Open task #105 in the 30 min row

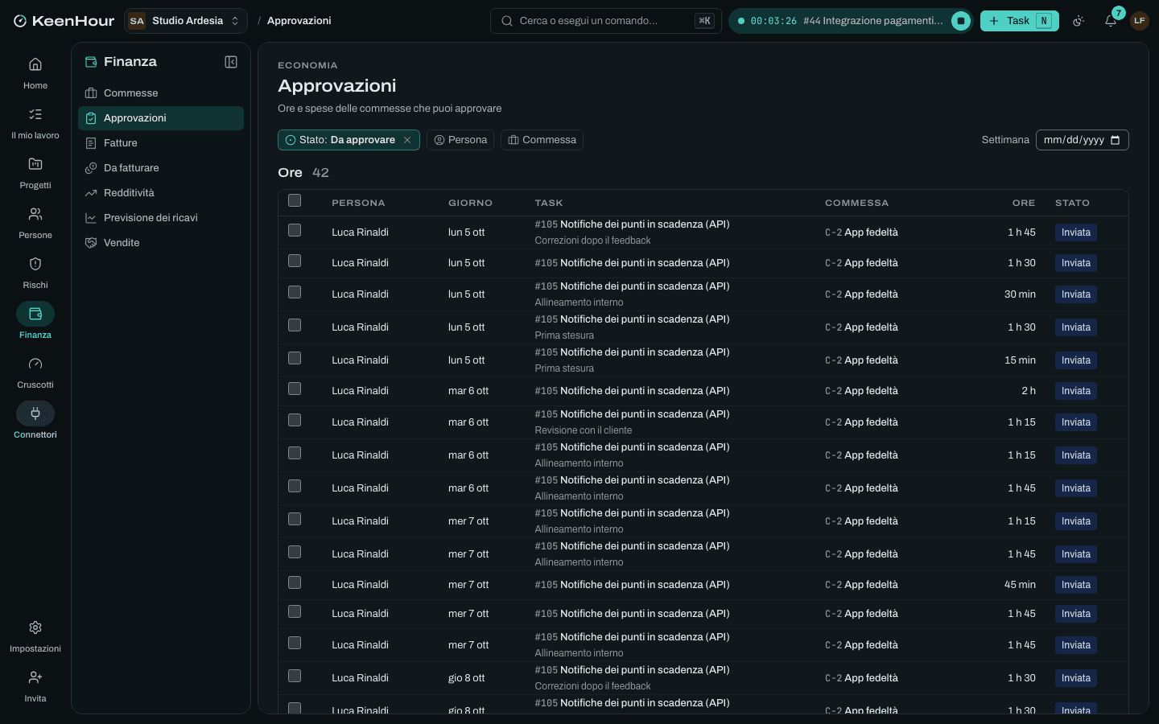pos(632,286)
